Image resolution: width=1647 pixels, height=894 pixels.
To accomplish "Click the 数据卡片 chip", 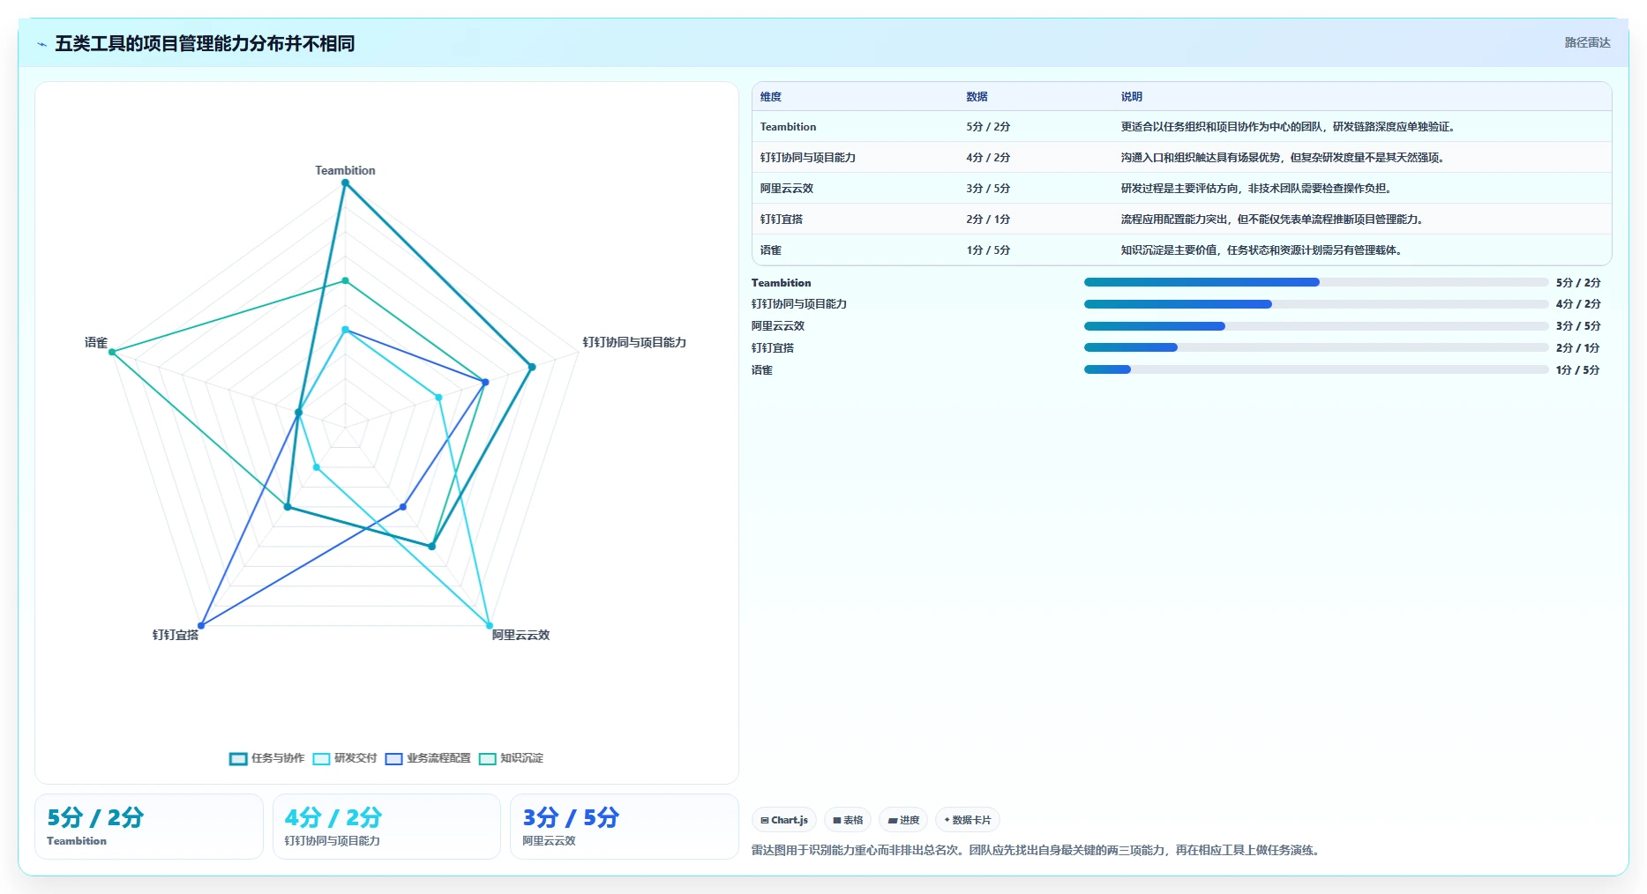I will [x=968, y=820].
